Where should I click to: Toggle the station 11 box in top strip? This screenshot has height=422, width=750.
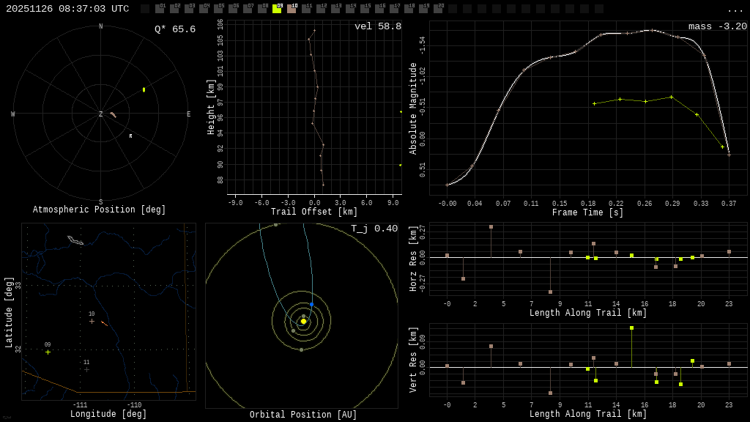[x=306, y=9]
